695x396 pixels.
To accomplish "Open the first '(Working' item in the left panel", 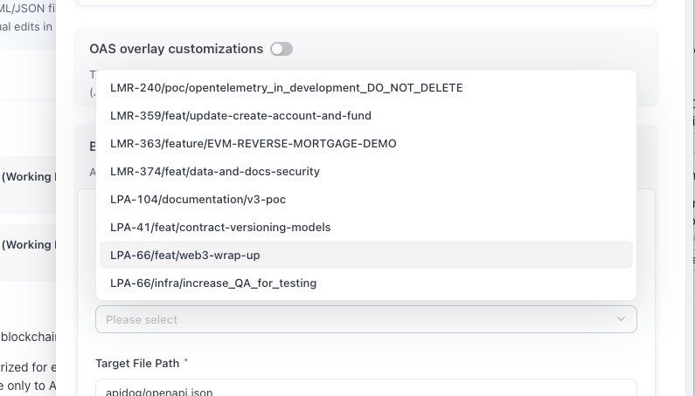I will tap(28, 177).
